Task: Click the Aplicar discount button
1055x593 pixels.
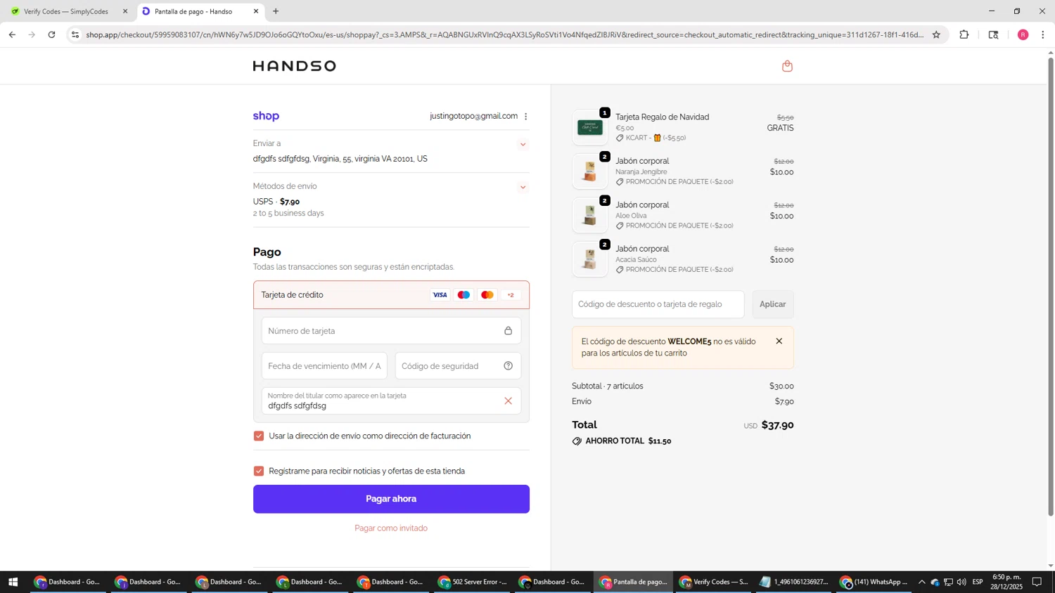Action: 772,304
